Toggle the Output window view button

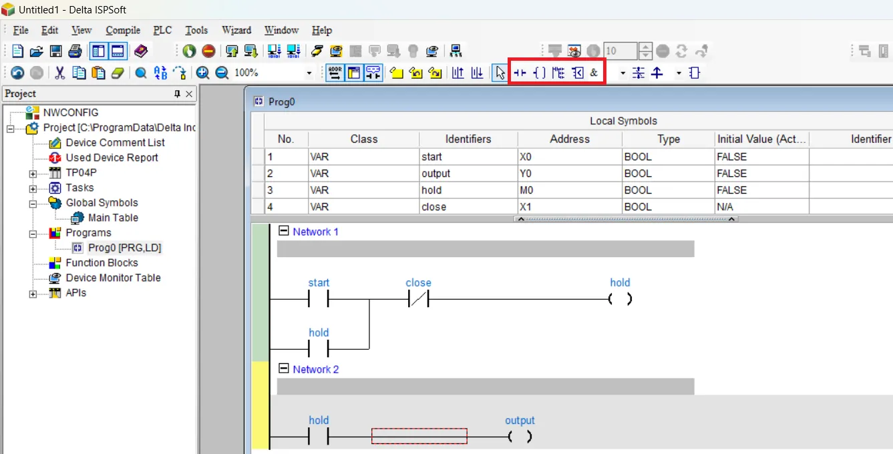(118, 51)
